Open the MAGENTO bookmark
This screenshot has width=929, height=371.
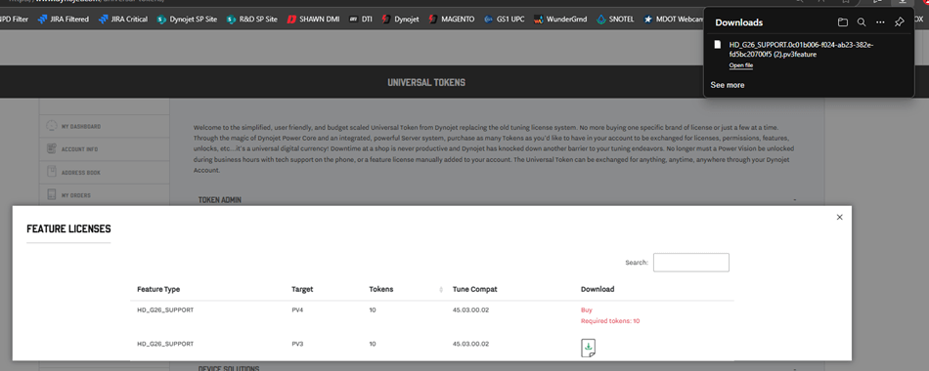pyautogui.click(x=451, y=19)
